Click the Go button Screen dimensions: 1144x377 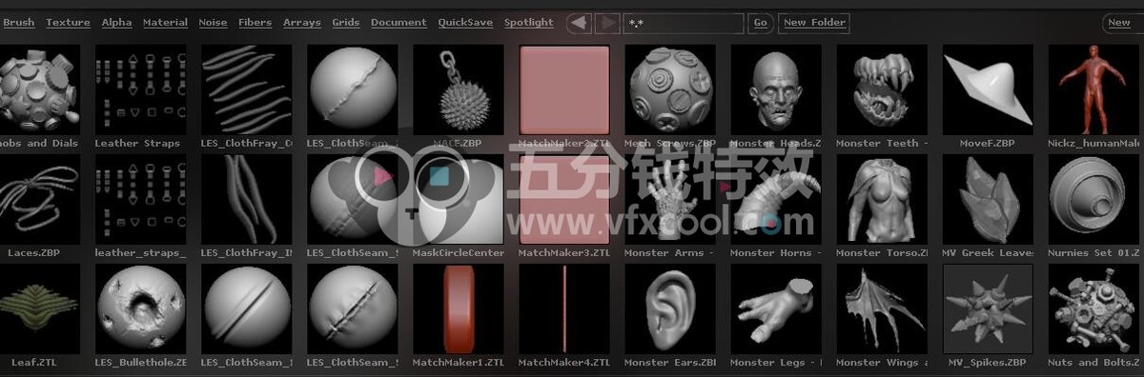760,23
